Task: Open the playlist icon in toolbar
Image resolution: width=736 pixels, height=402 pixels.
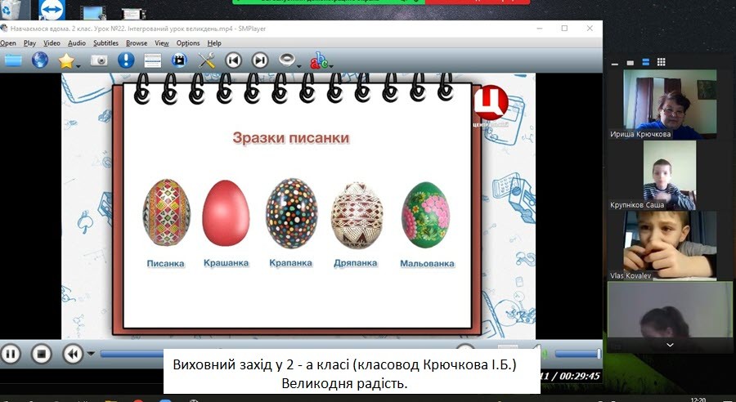Action: coord(152,60)
